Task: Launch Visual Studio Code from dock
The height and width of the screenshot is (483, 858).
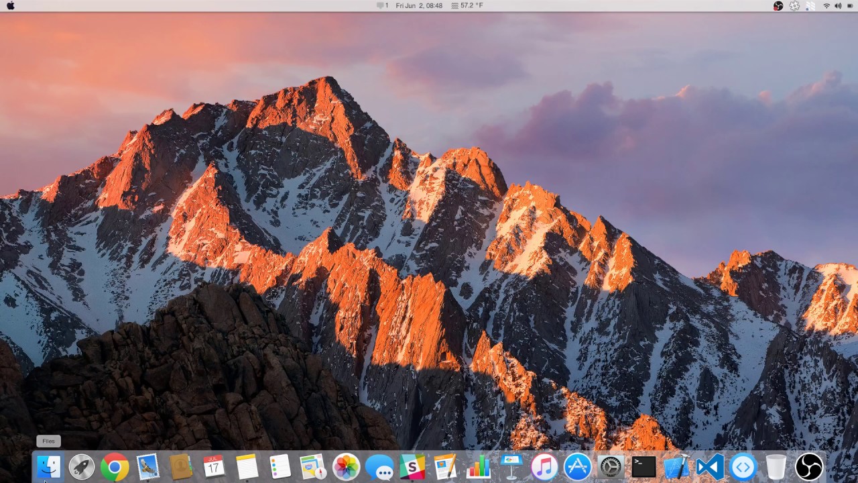Action: click(x=710, y=467)
